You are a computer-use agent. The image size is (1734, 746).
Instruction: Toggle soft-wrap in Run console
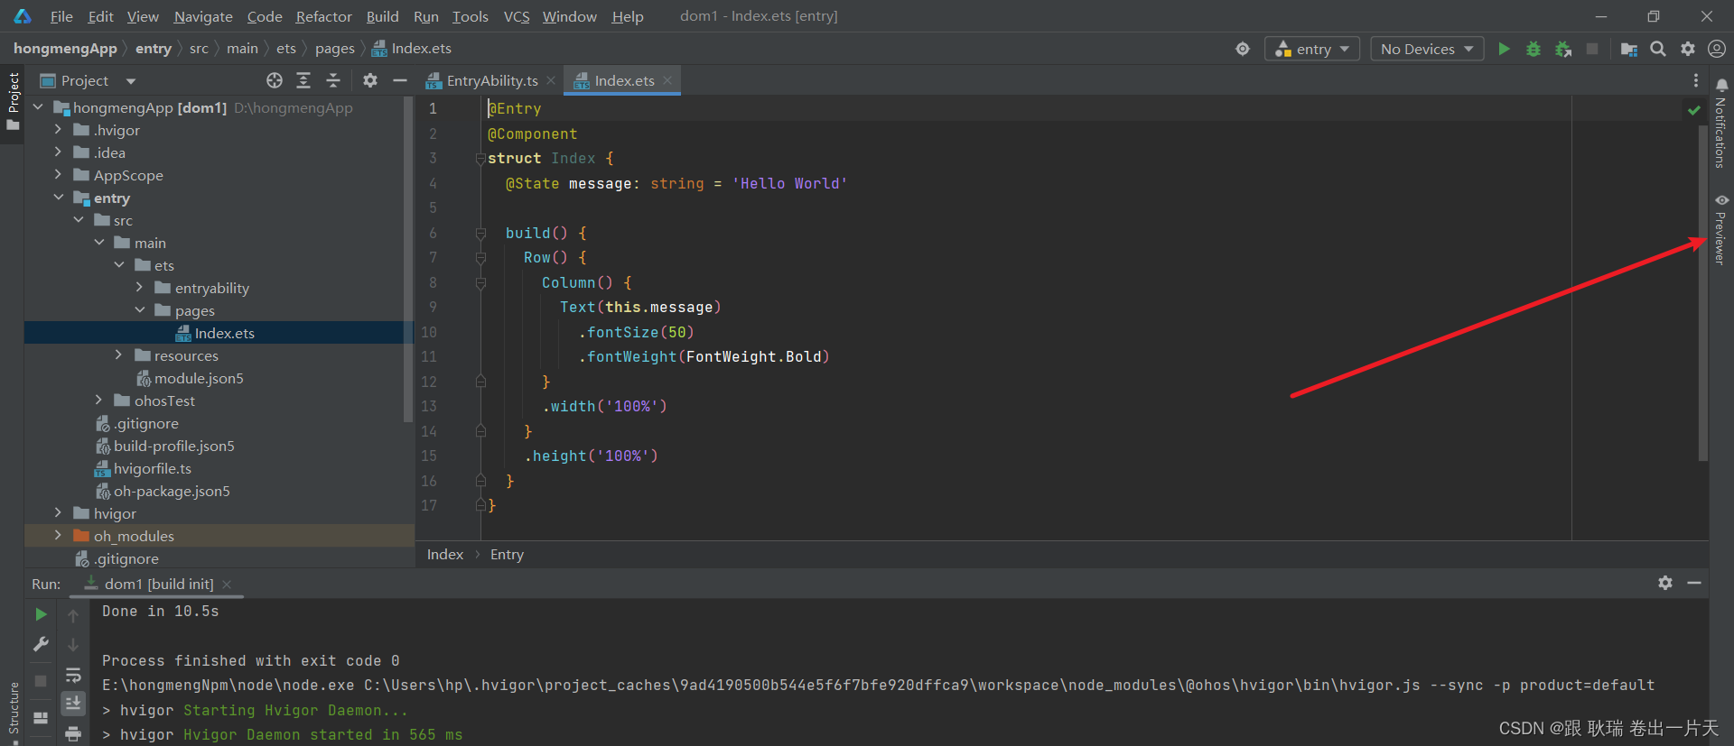click(x=73, y=675)
